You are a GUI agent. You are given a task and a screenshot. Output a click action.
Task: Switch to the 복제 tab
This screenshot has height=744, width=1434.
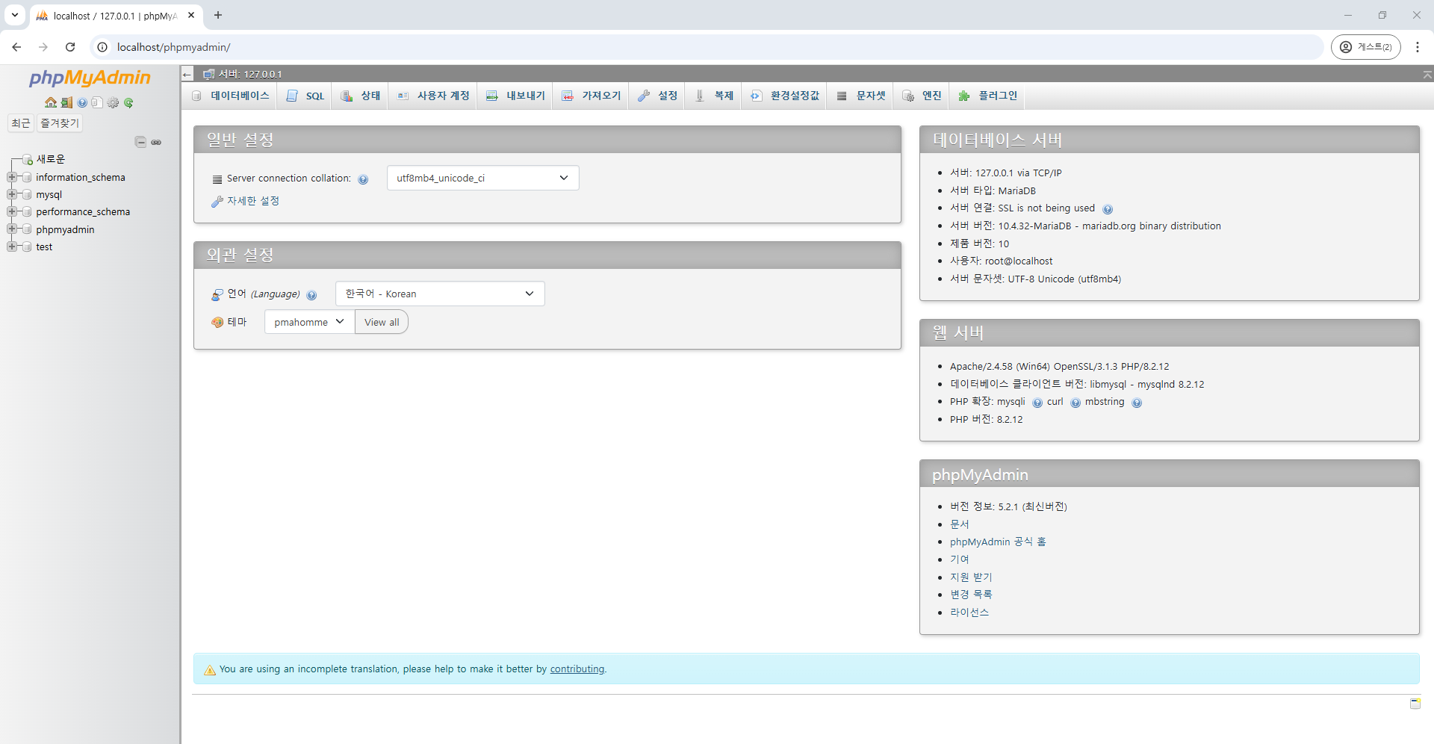tap(714, 96)
